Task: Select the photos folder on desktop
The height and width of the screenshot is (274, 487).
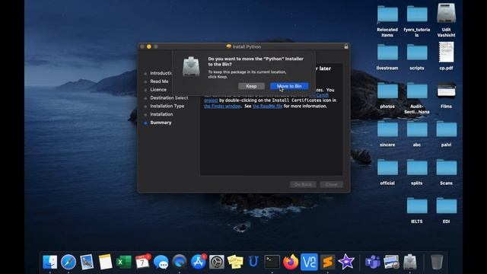Action: [x=387, y=91]
